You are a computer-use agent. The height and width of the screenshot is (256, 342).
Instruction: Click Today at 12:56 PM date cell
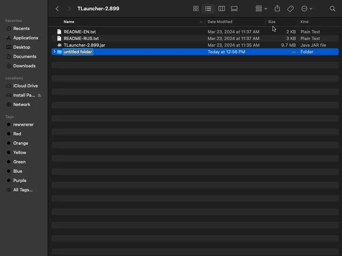point(226,52)
